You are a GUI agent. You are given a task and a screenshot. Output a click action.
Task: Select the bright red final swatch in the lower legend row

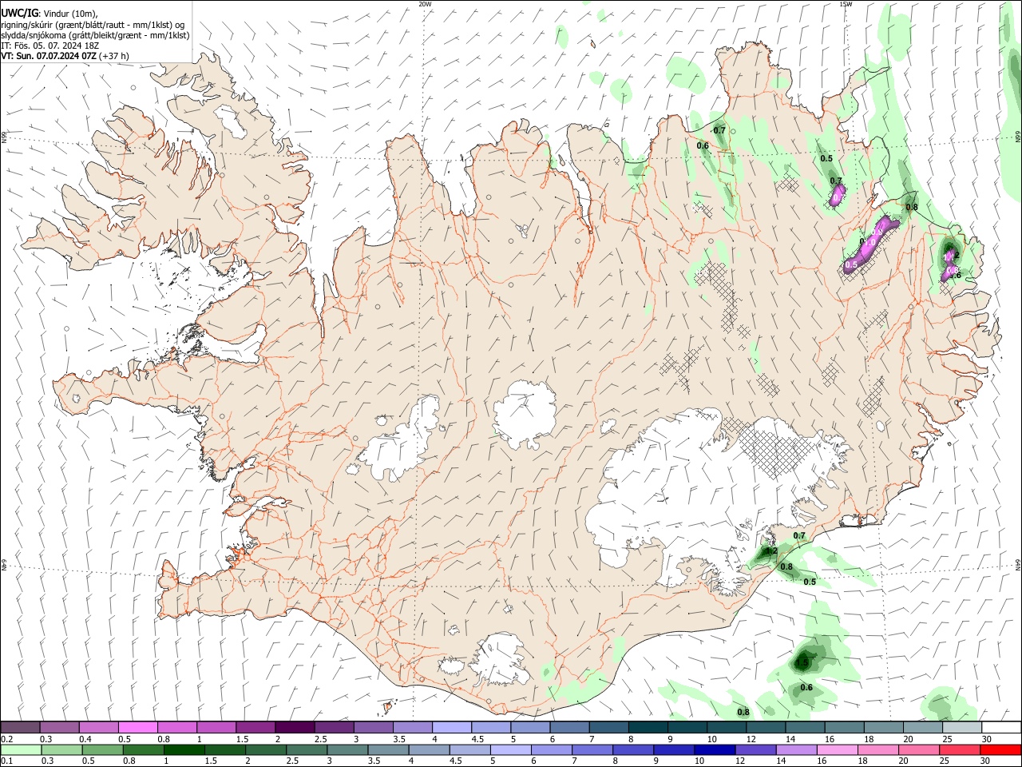1000,750
